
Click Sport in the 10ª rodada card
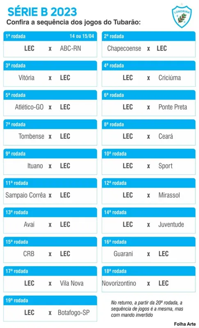coord(165,166)
